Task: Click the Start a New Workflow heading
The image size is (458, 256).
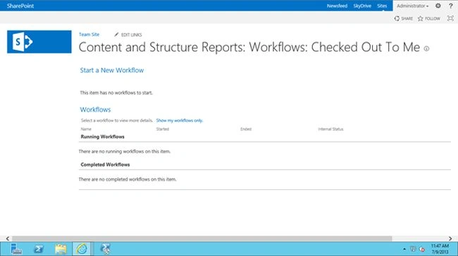Action: click(x=112, y=70)
